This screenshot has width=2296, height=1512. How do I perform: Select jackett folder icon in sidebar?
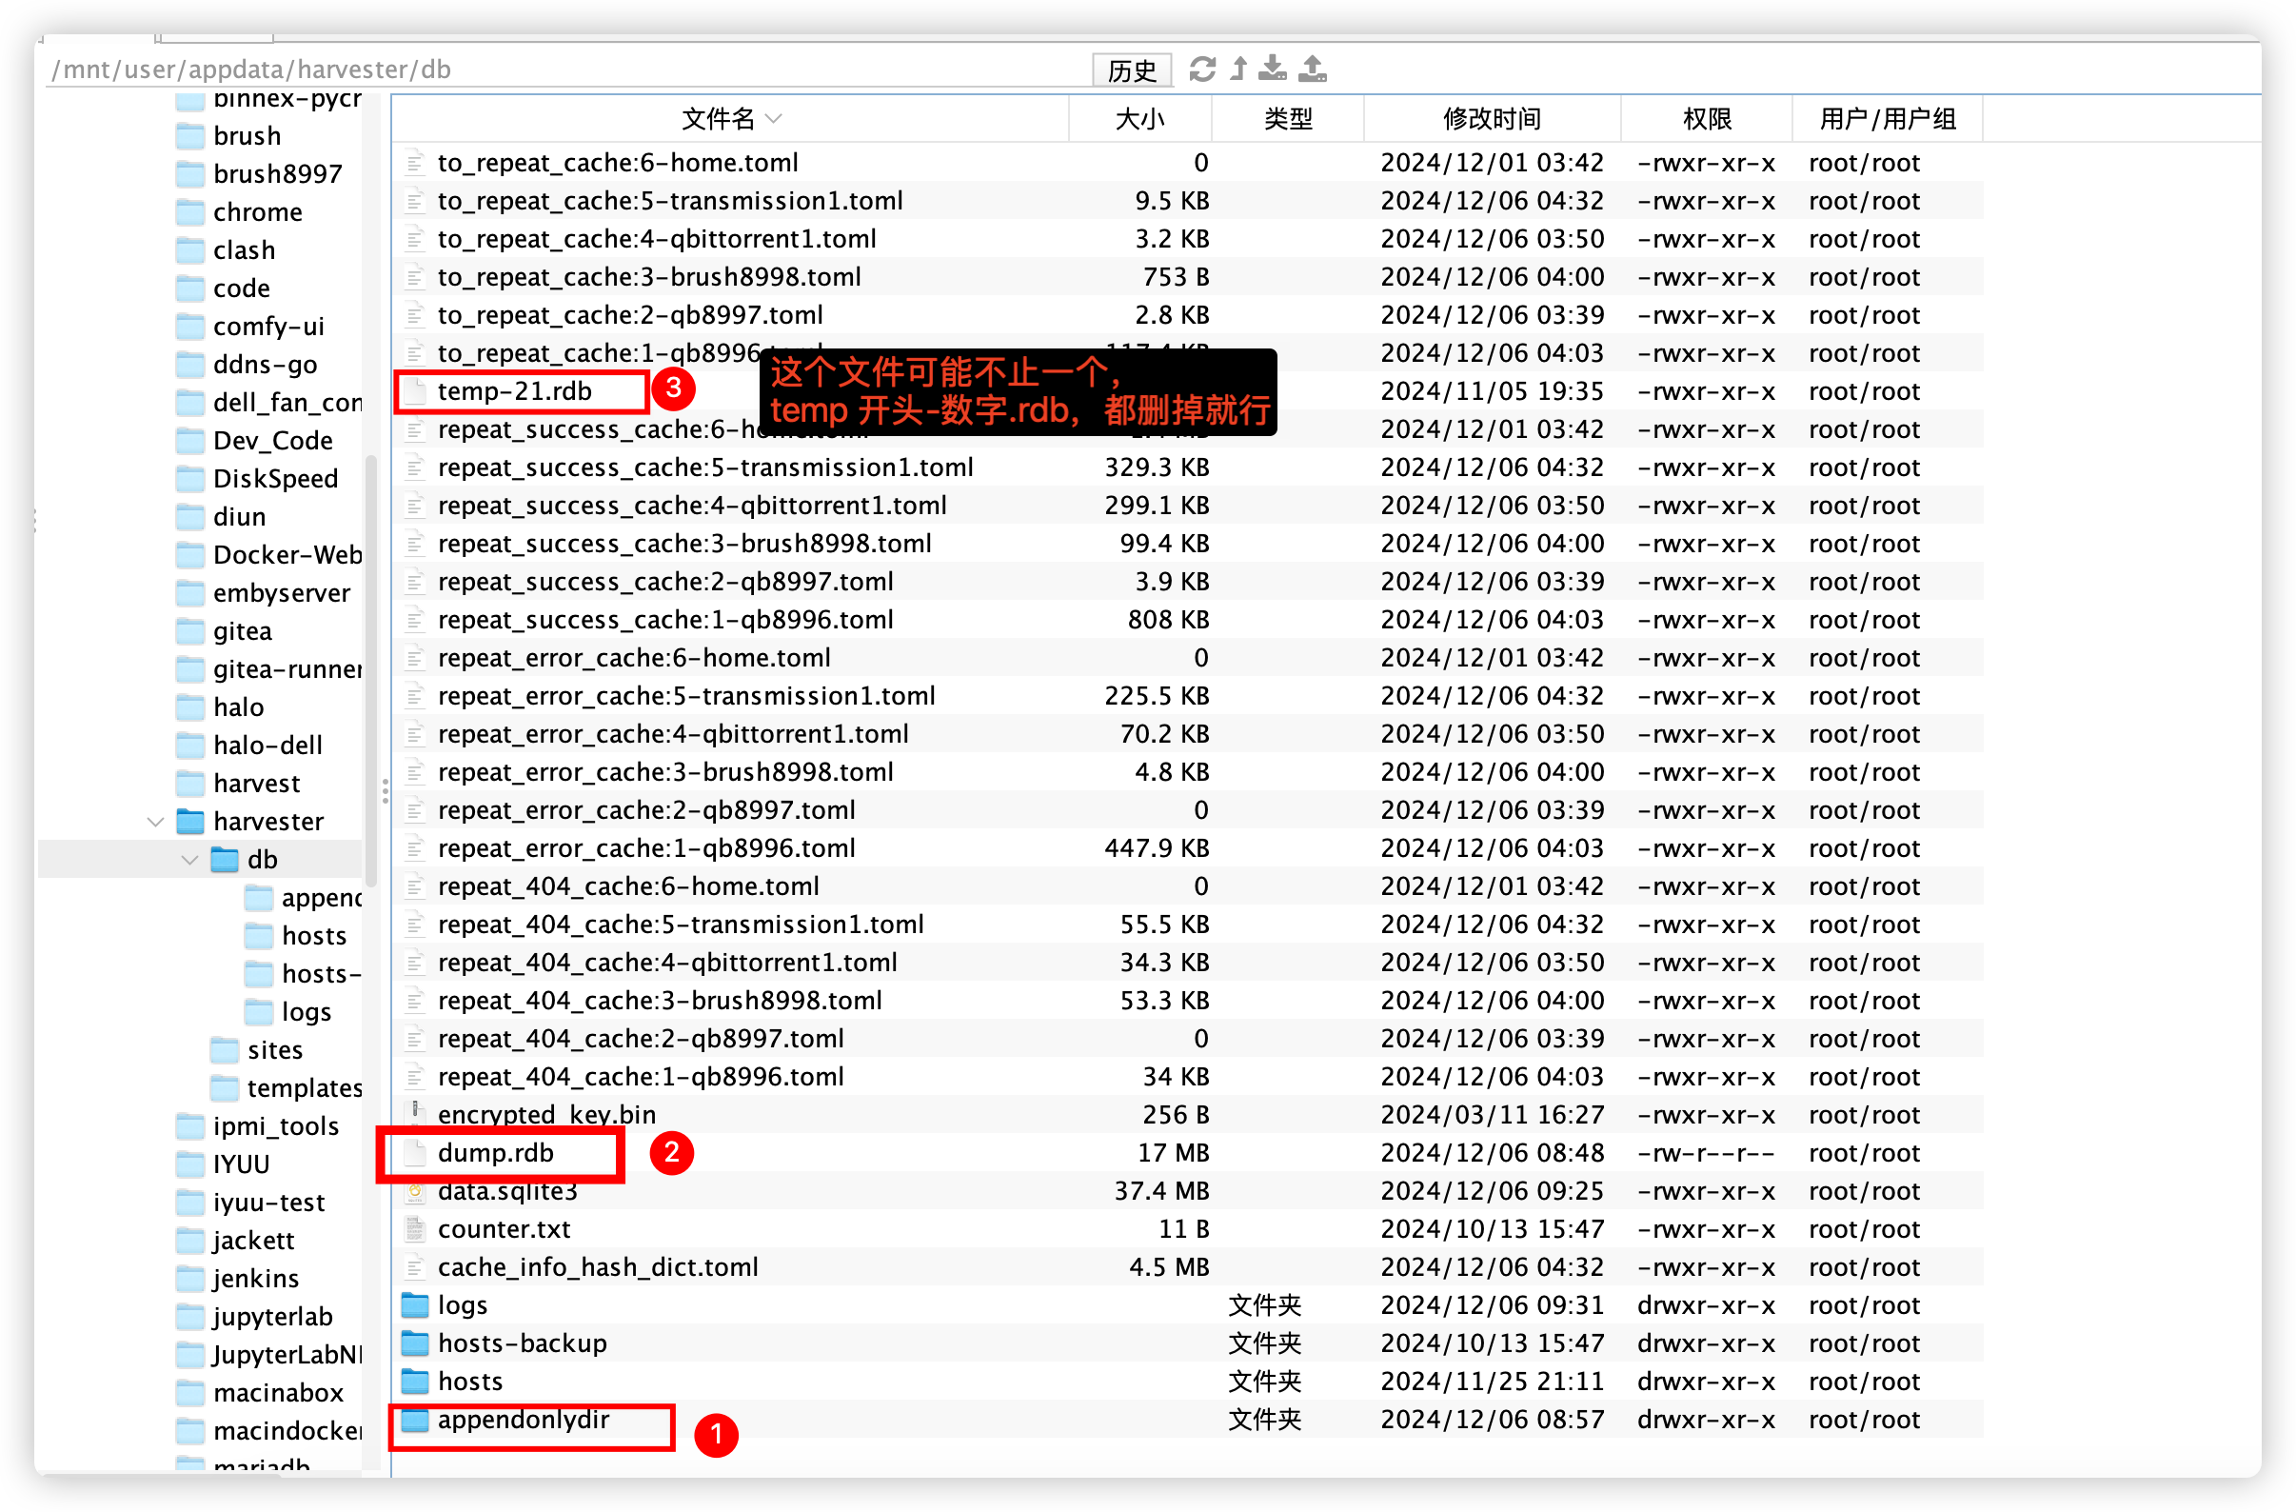(191, 1241)
